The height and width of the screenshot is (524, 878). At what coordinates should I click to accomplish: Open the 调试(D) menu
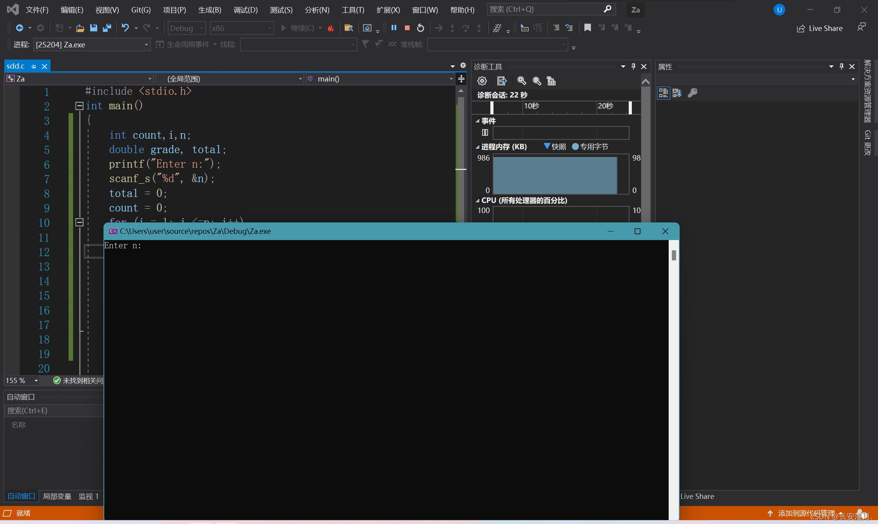(x=245, y=10)
